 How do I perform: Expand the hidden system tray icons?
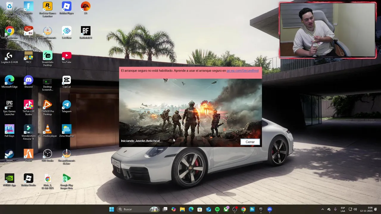[x=322, y=209]
